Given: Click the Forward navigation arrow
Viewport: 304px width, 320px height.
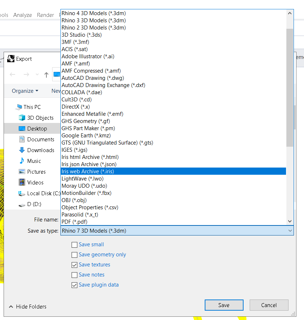Looking at the screenshot, I should click(26, 75).
